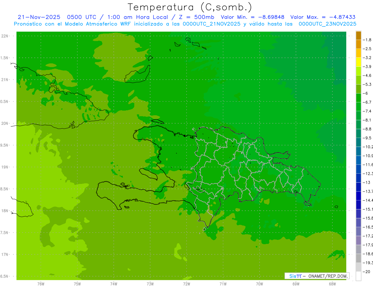Viewport: 373px width, 288px height.
Task: Click the '-16.5' colorbar value
Action: click(368, 227)
